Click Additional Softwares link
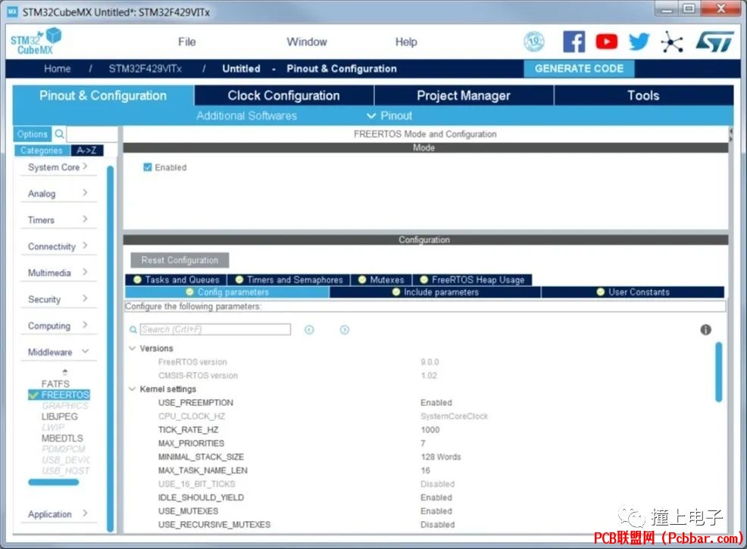The height and width of the screenshot is (549, 747). (246, 116)
